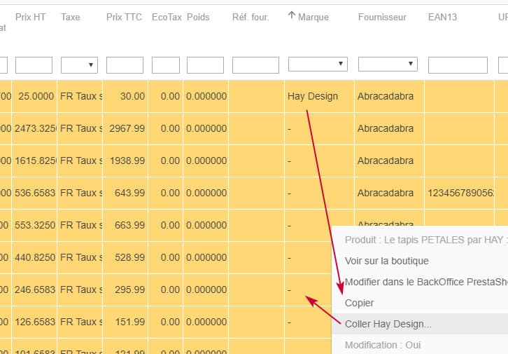Image resolution: width=508 pixels, height=354 pixels.
Task: Select 'Coller Hay Design...' menu entry
Action: 388,324
